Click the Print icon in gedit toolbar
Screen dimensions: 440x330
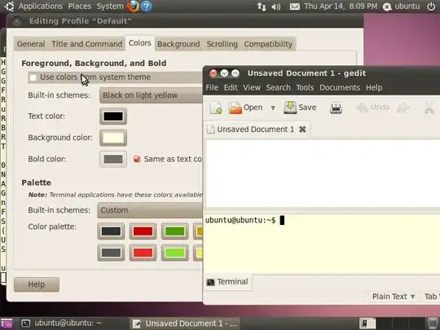[336, 108]
